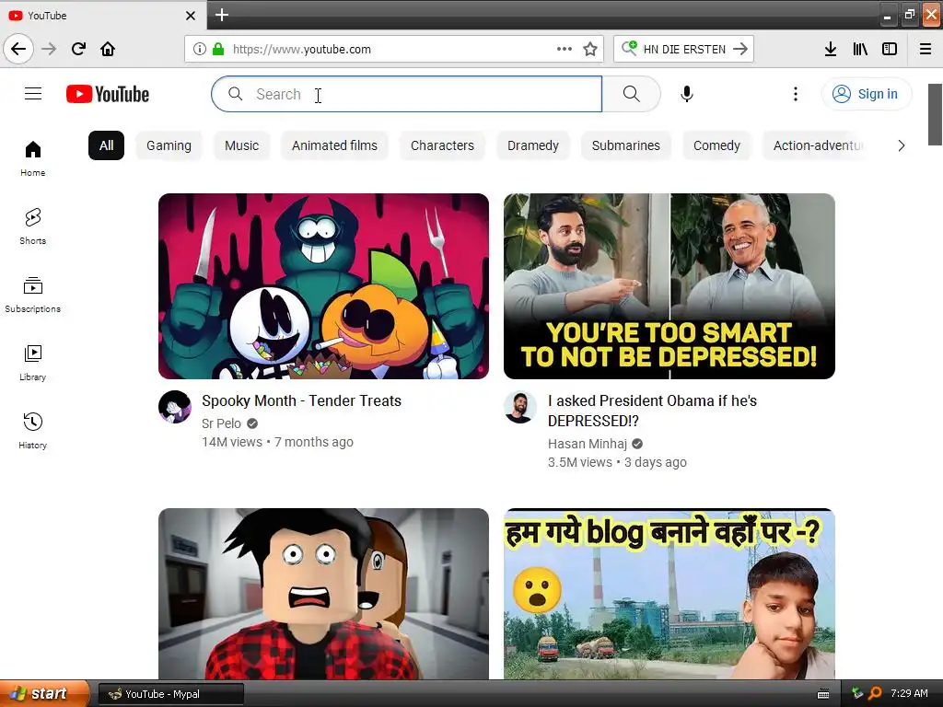Screen dimensions: 943x707
Task: Select the Submarines chip
Action: 625,145
